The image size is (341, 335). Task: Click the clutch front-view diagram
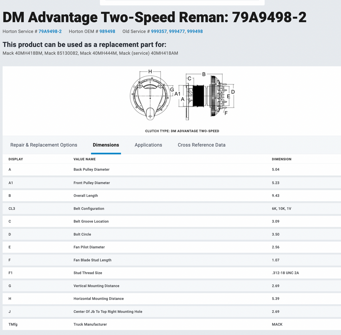[x=150, y=95]
